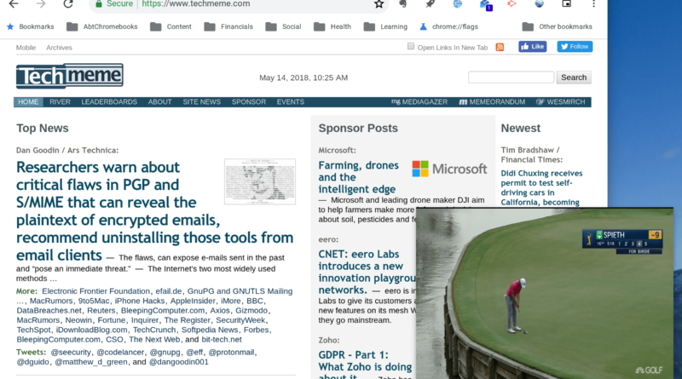This screenshot has height=379, width=682.
Task: Open the SPONSOR nav item
Action: coord(249,101)
